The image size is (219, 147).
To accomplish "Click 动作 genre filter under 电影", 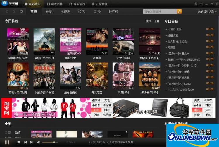I will pyautogui.click(x=18, y=132).
